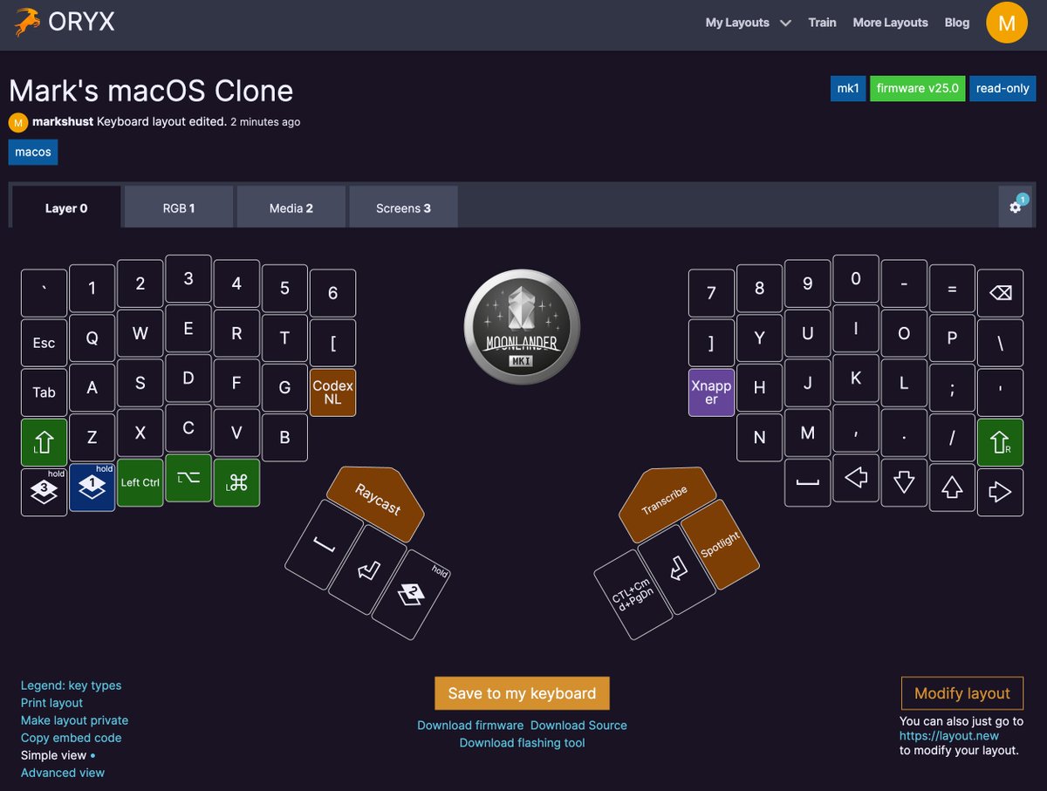Open More Layouts menu item
This screenshot has height=791, width=1047.
pyautogui.click(x=890, y=23)
